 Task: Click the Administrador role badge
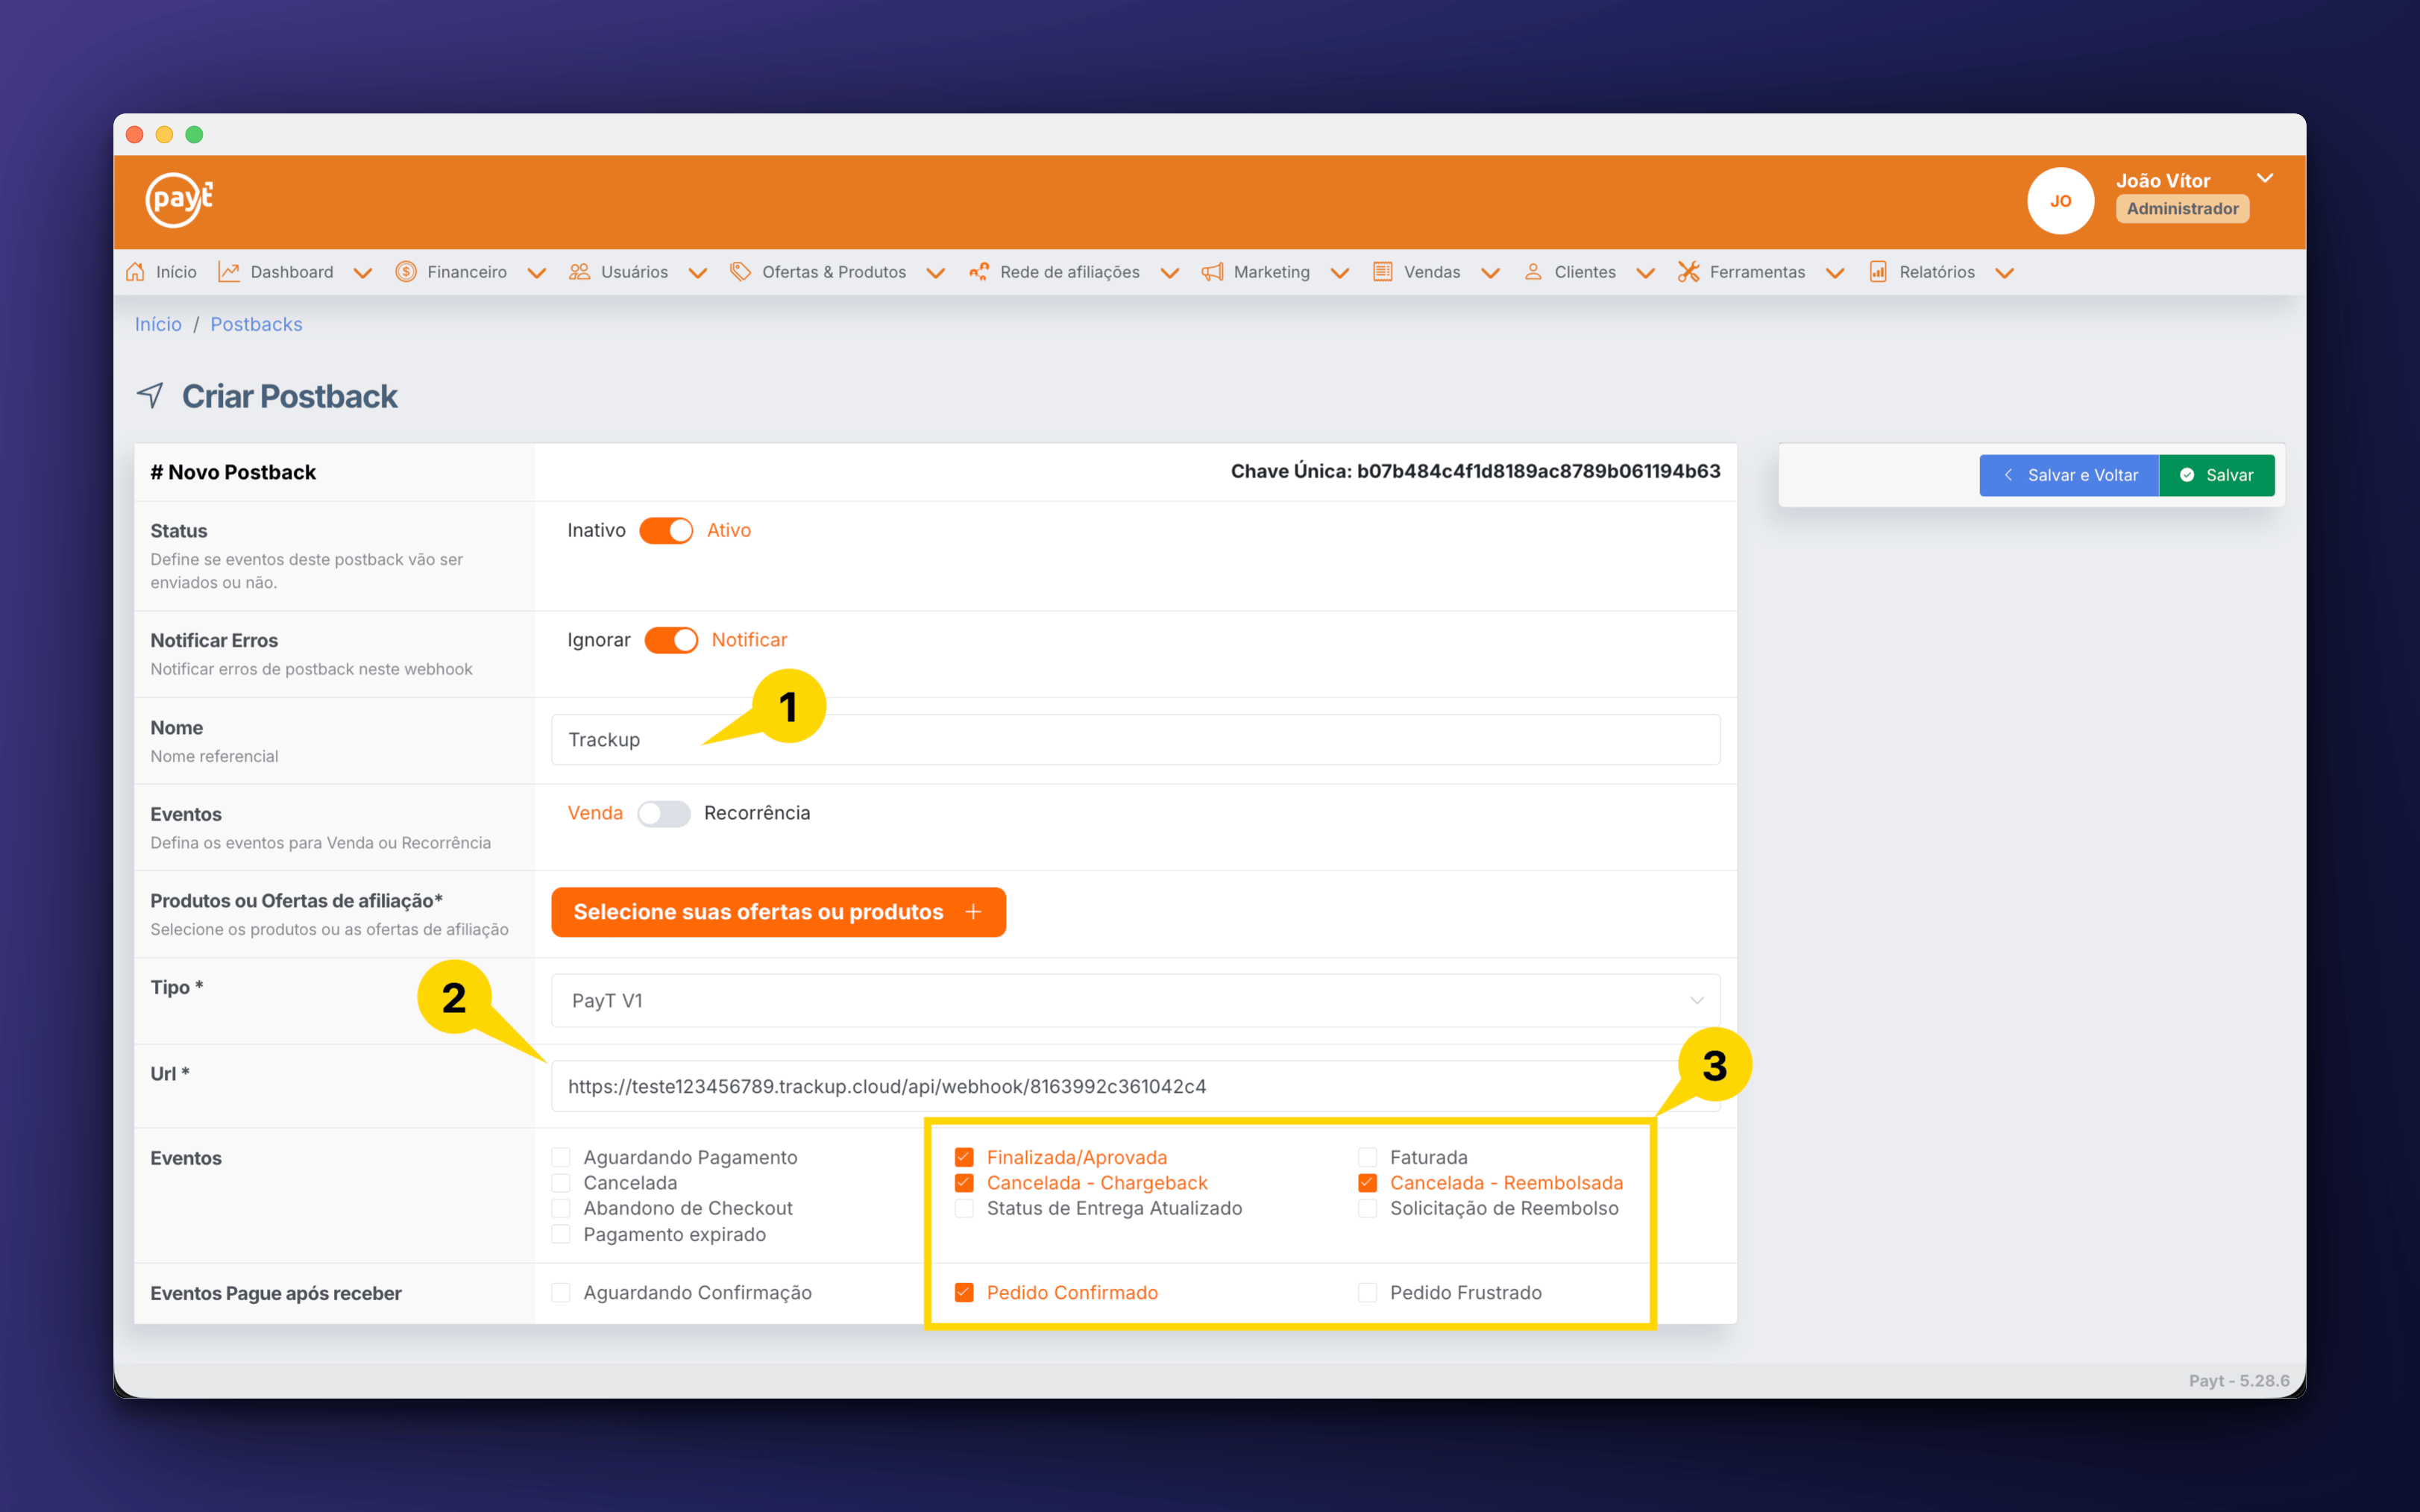tap(2182, 208)
